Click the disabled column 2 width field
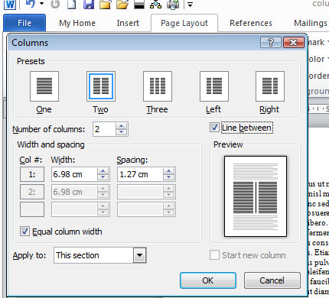This screenshot has width=329, height=298. (74, 192)
